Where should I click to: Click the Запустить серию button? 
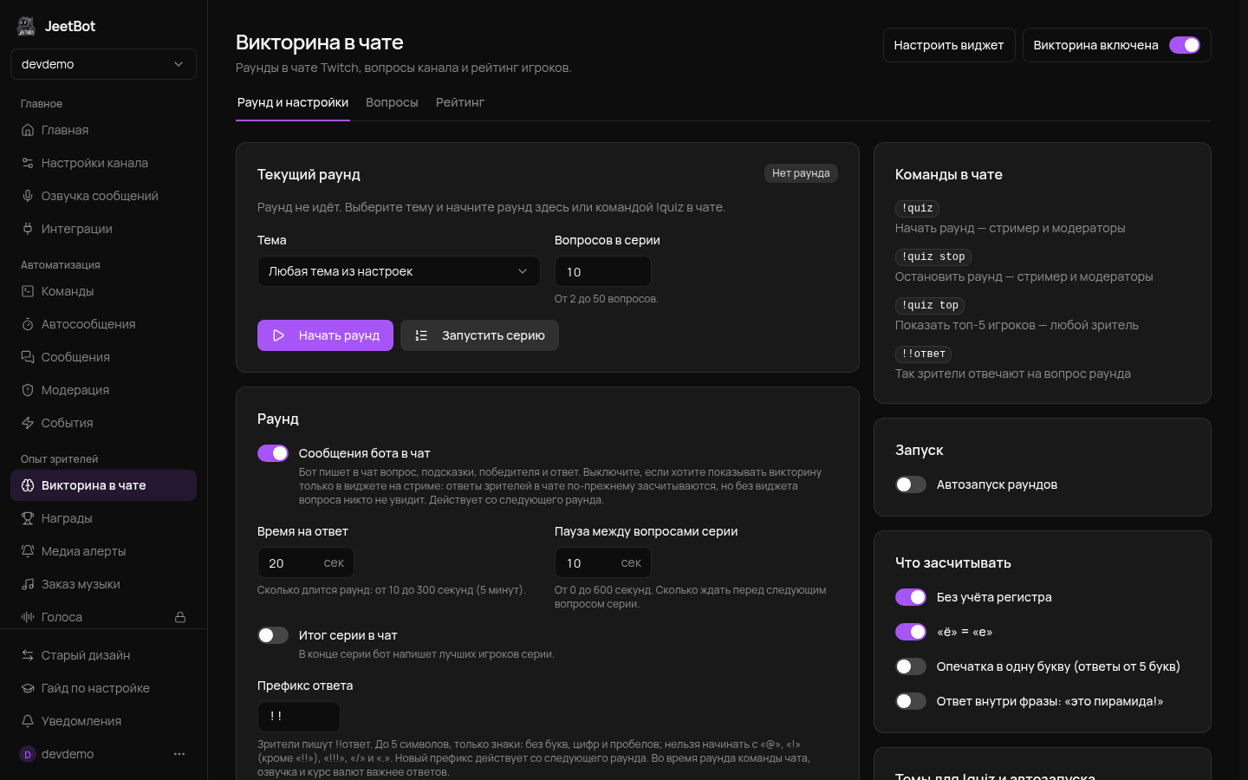pyautogui.click(x=479, y=335)
